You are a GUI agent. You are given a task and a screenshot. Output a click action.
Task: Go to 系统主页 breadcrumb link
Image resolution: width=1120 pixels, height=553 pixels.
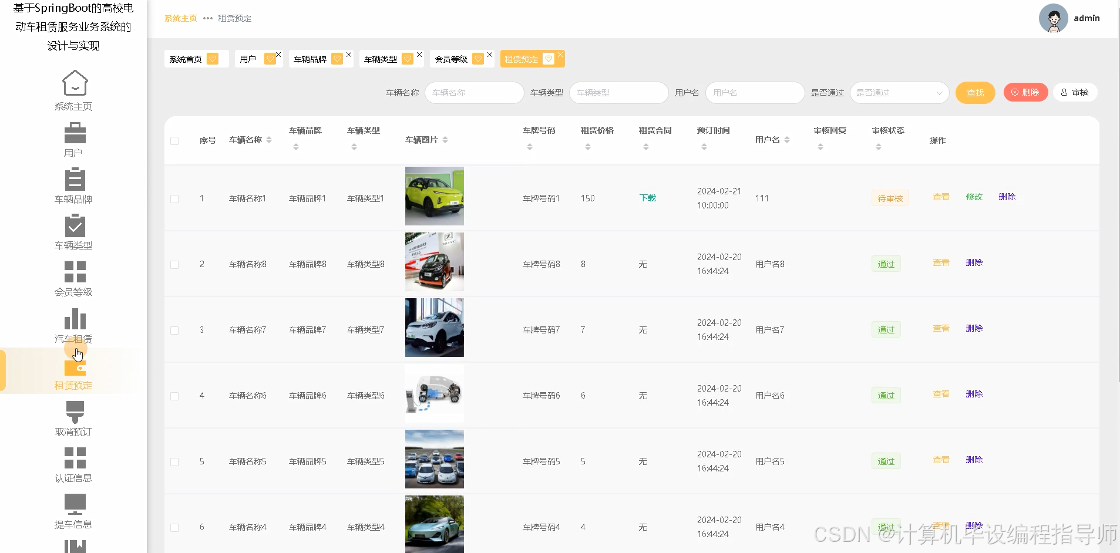[x=181, y=18]
